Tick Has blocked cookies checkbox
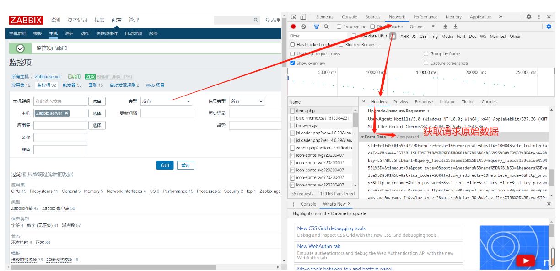Viewport: 560px width, 271px height. 293,45
